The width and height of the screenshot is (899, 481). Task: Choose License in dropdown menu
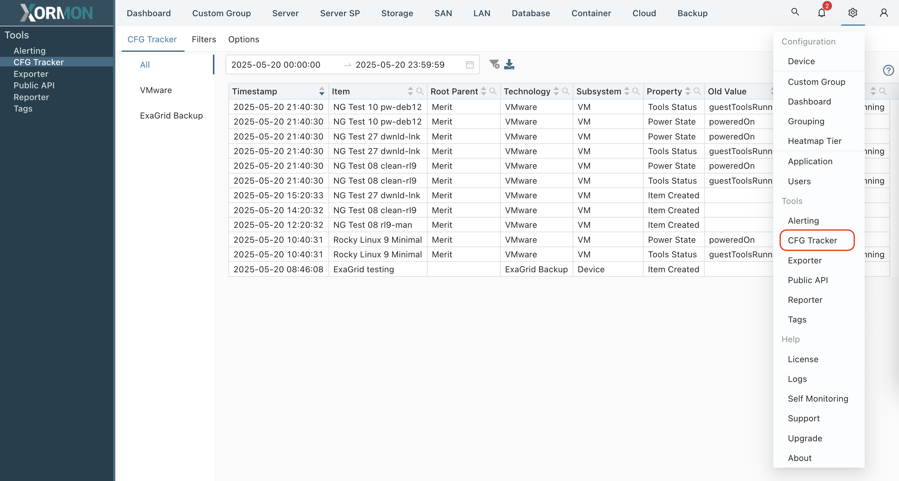[x=803, y=359]
